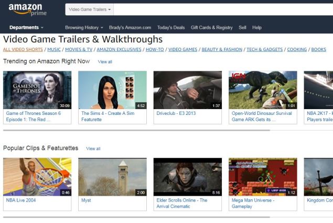This screenshot has width=333, height=223.
Task: Open the Amazon Exclusives category
Action: (119, 49)
